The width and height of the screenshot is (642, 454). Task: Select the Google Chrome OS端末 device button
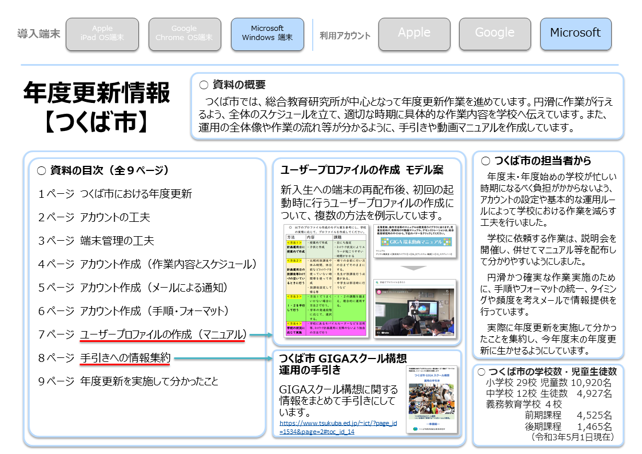point(185,34)
